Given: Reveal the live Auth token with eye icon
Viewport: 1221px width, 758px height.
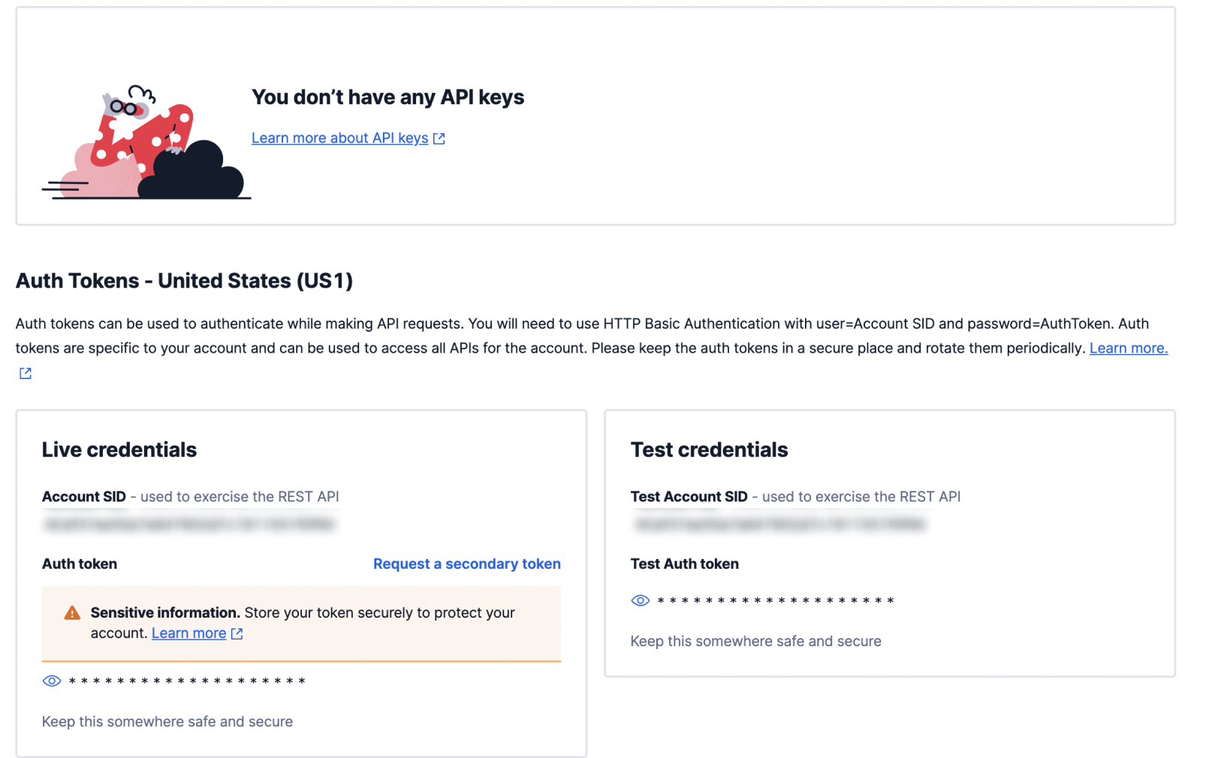Looking at the screenshot, I should 52,681.
